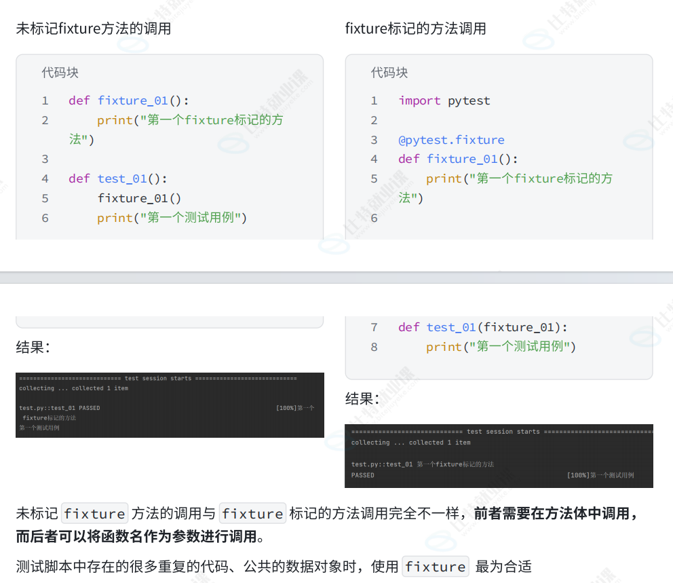Click bold text "前者需要在方法体中调用"
Viewport: 673px width, 583px height.
click(552, 513)
